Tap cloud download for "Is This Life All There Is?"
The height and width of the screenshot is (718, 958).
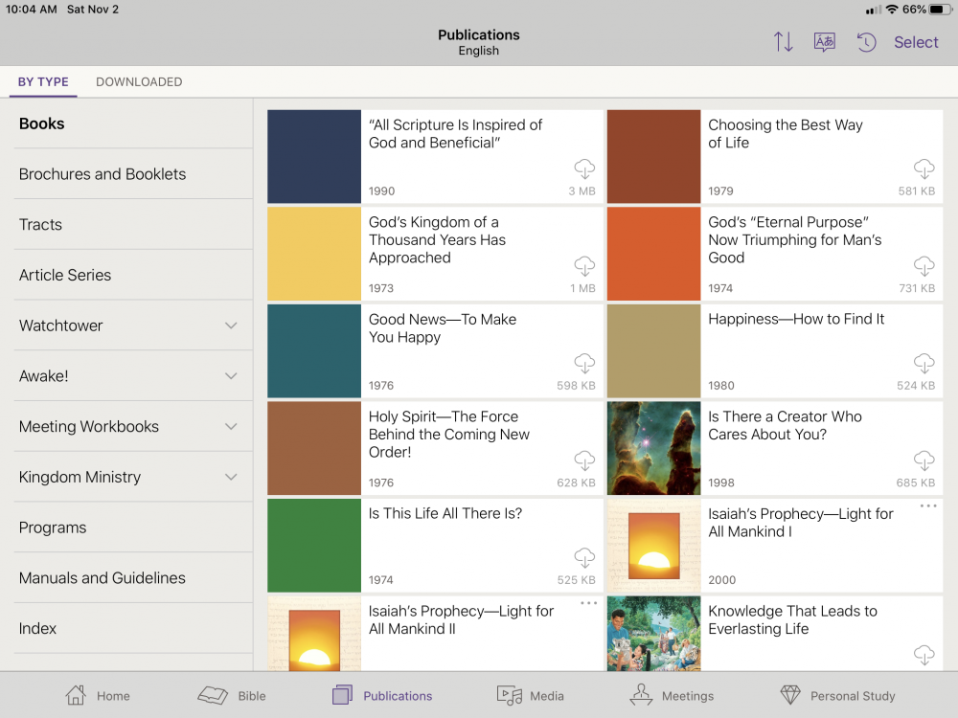tap(583, 558)
